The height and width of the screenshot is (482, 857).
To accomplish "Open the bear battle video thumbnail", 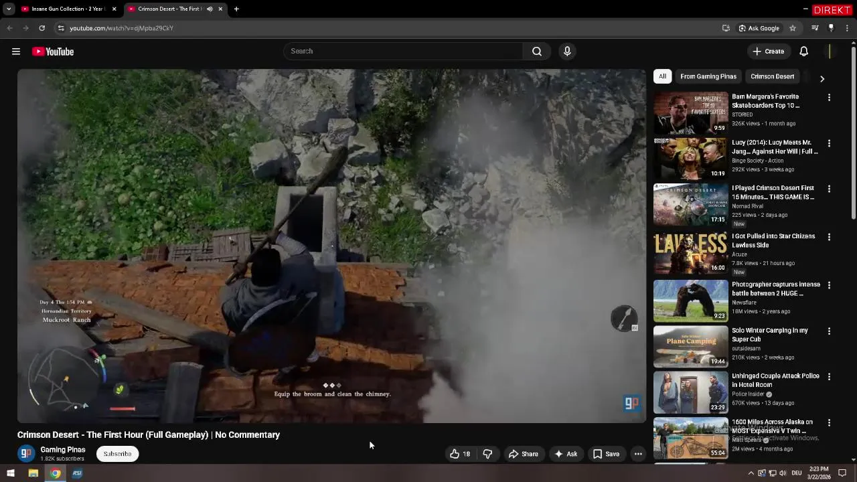I will coord(690,301).
